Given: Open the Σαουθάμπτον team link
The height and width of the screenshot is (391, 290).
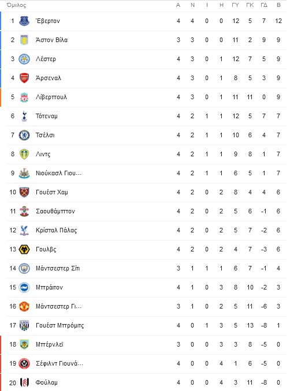Looking at the screenshot, I should 55,211.
